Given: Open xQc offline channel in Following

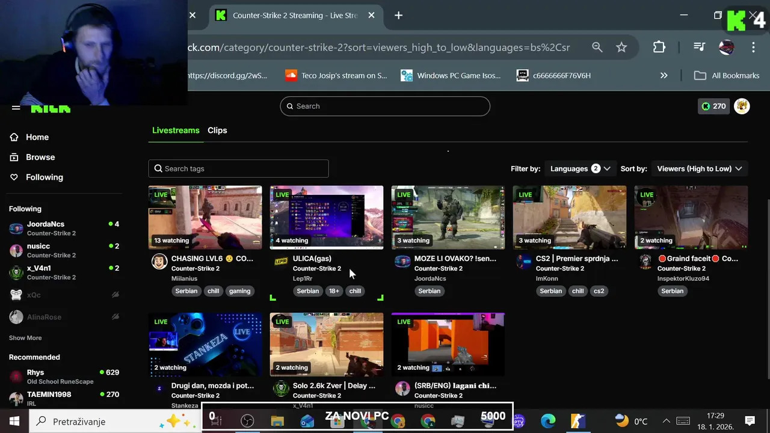Looking at the screenshot, I should pyautogui.click(x=64, y=295).
